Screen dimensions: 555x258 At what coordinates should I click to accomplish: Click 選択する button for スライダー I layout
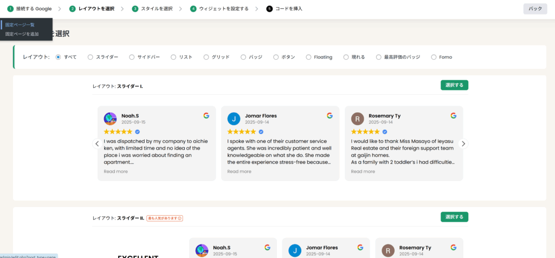pyautogui.click(x=454, y=85)
